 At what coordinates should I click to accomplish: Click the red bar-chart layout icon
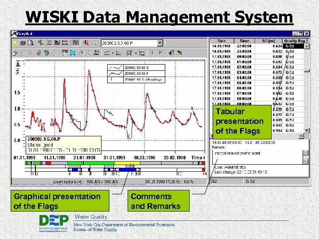tap(57, 42)
